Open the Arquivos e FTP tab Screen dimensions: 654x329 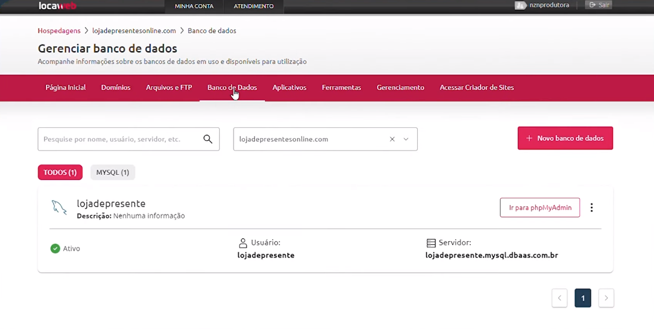pos(169,87)
